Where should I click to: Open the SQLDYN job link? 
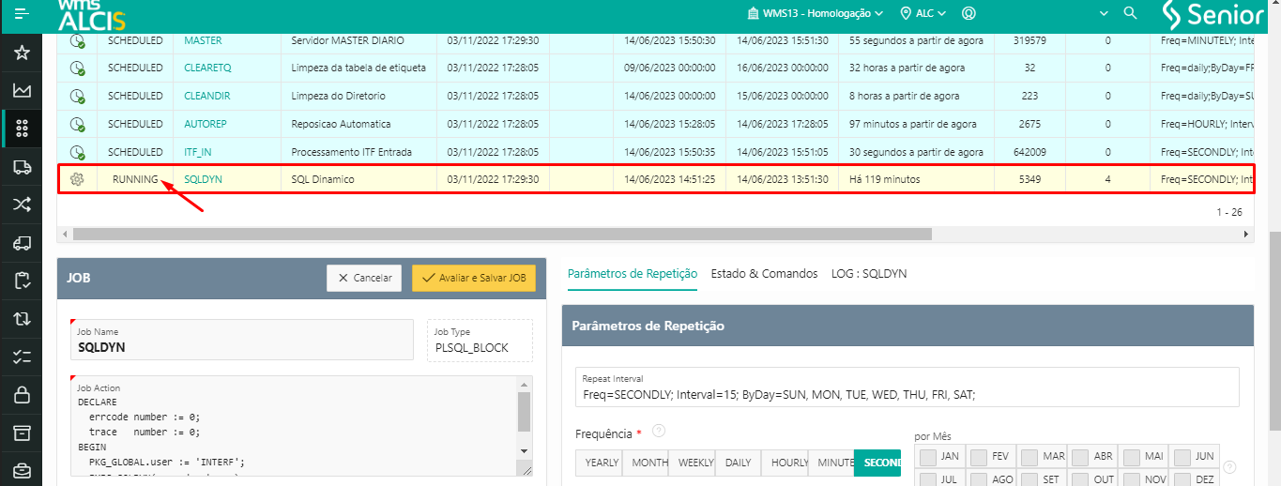(x=203, y=179)
